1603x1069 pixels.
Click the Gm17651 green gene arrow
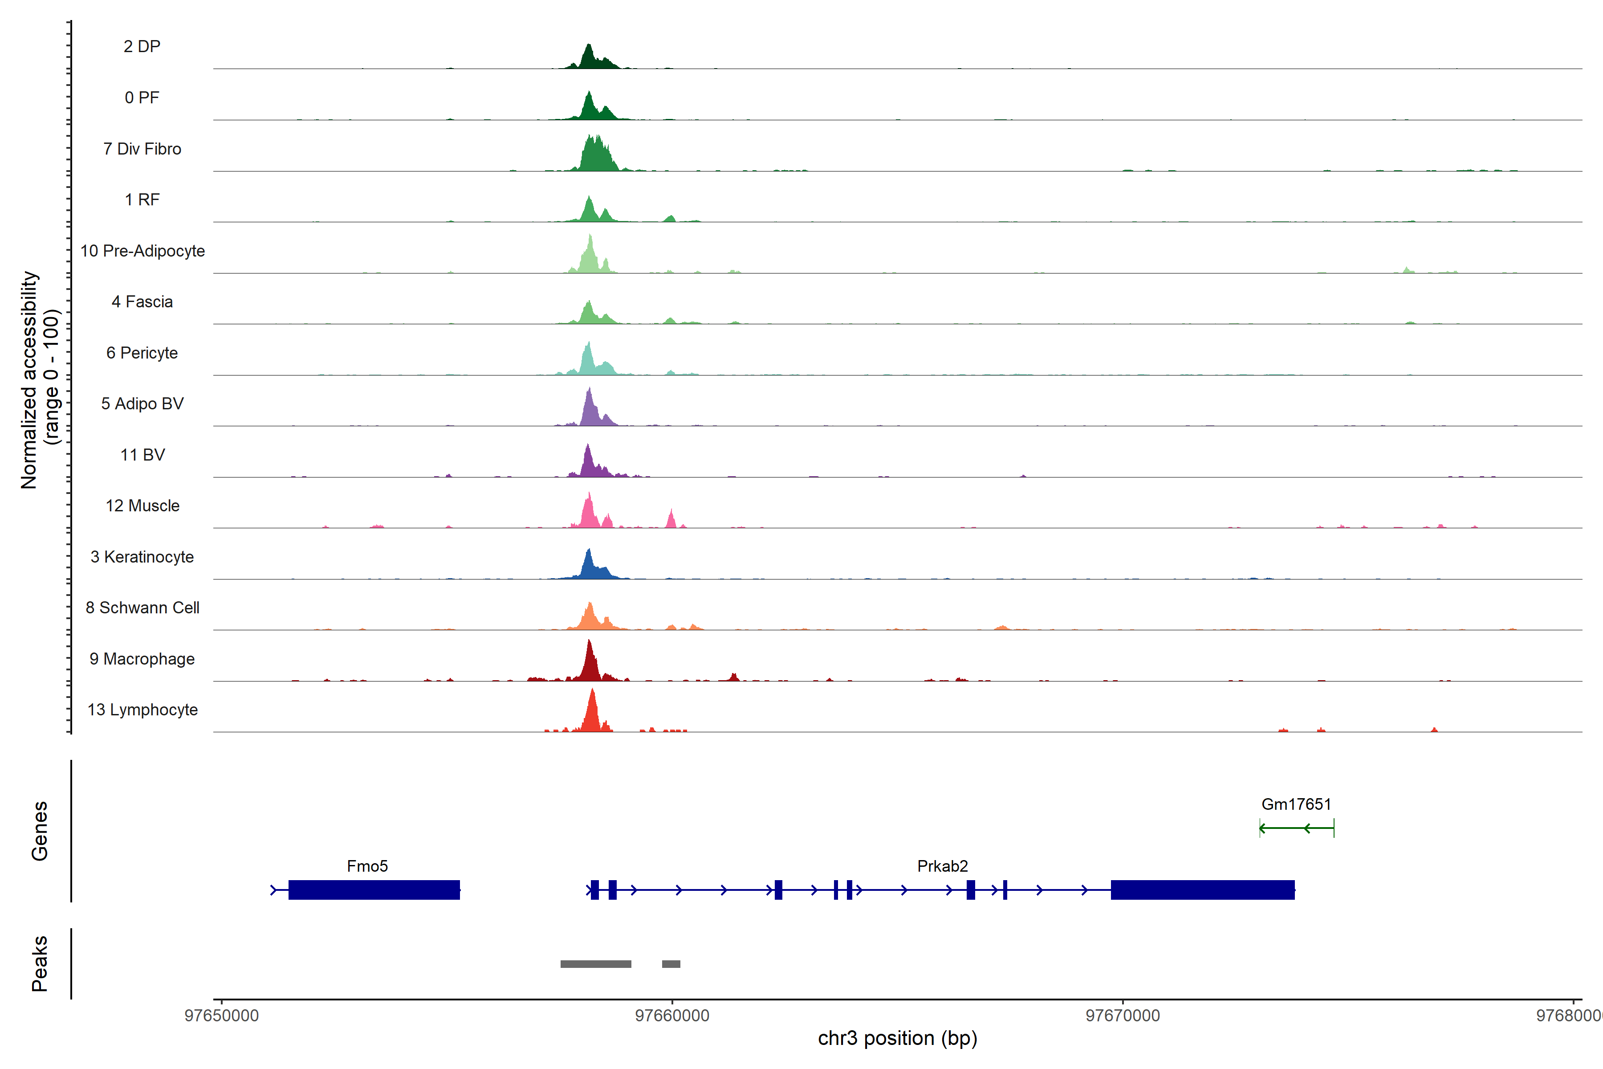point(1296,828)
